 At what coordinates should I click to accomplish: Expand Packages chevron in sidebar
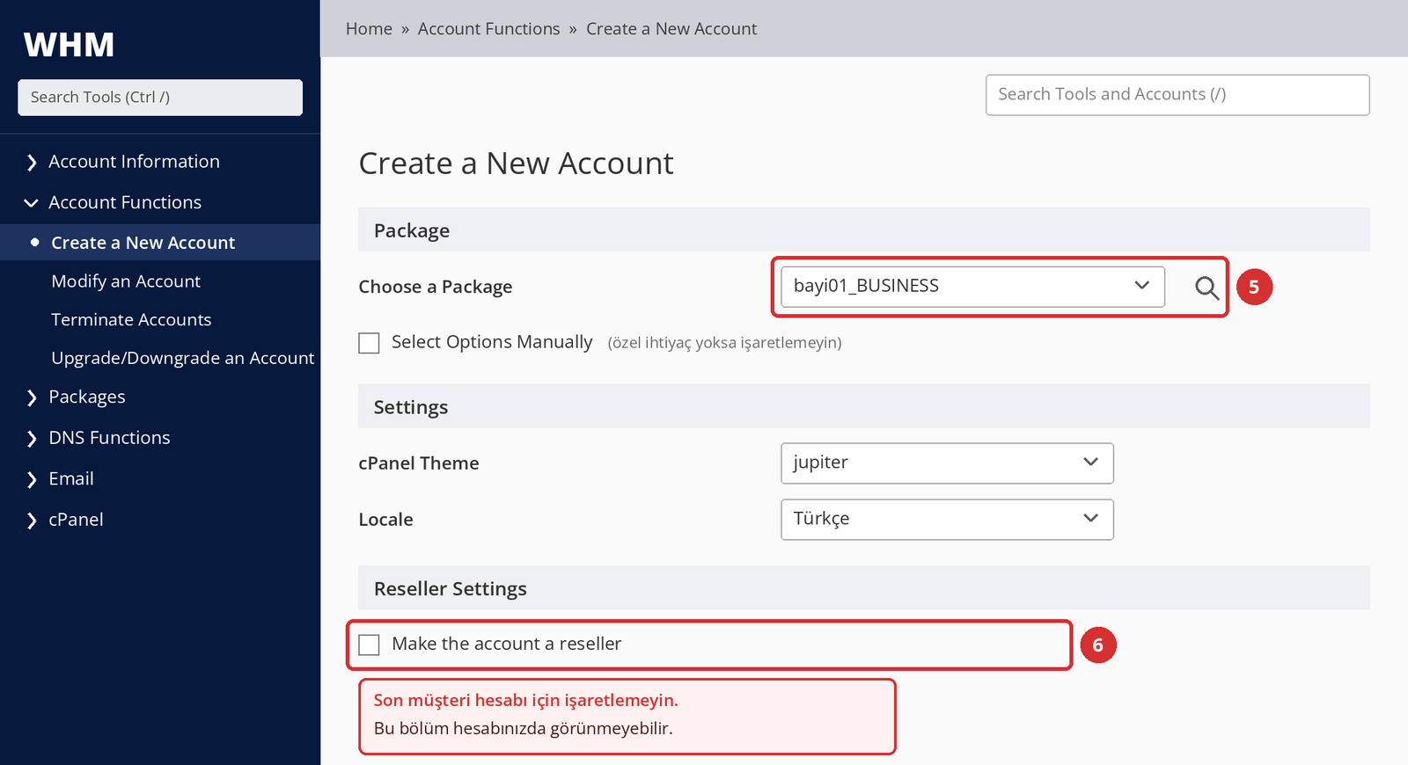click(32, 397)
